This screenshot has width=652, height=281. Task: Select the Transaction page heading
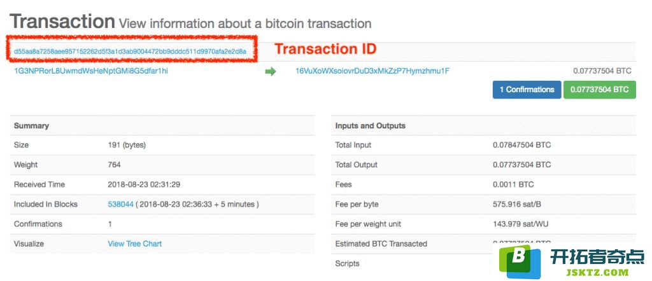(62, 21)
